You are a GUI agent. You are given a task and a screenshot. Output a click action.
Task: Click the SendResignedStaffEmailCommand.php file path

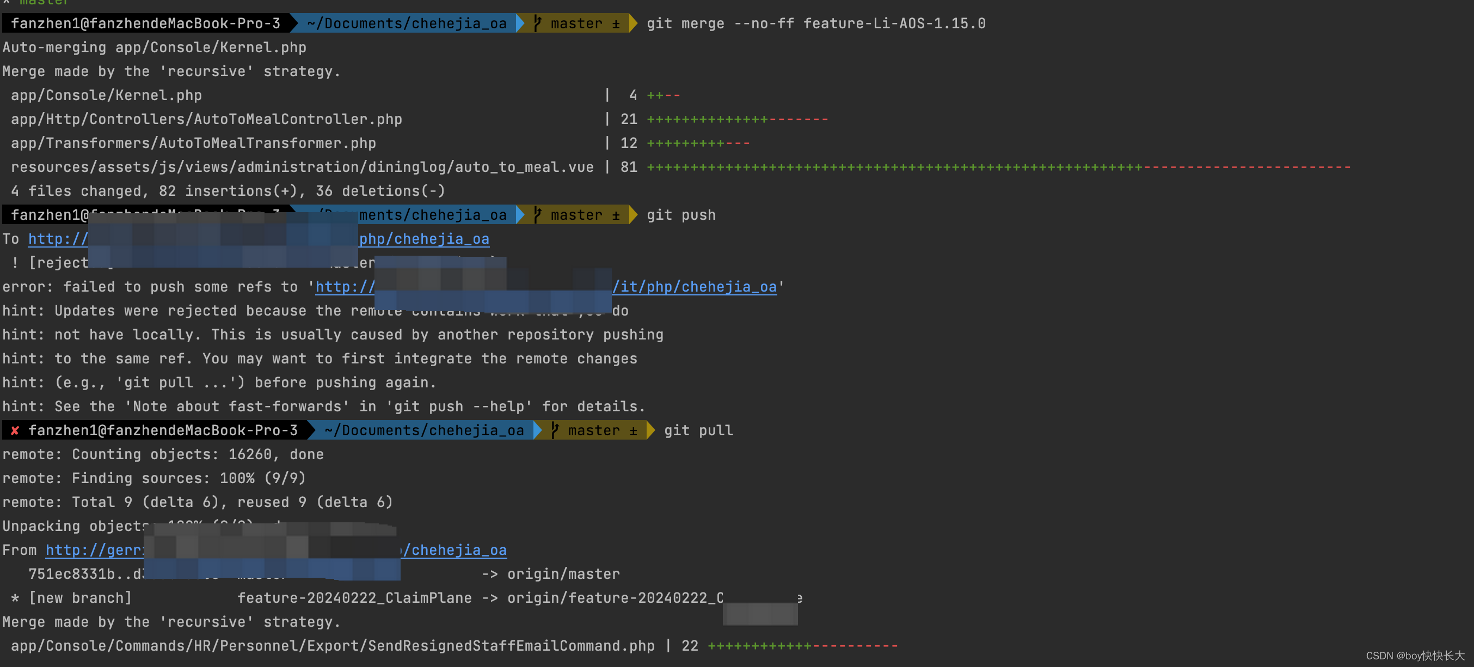(x=333, y=646)
